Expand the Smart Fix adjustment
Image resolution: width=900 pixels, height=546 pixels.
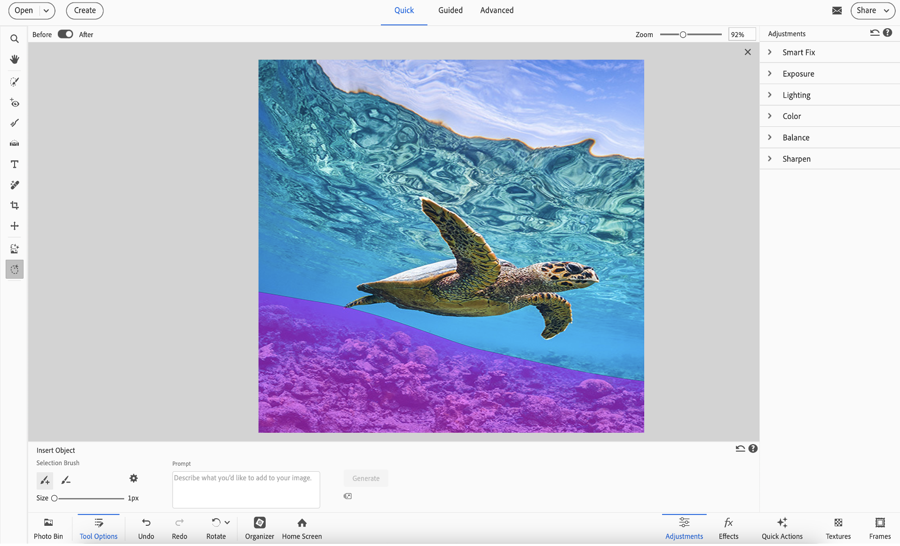[798, 53]
